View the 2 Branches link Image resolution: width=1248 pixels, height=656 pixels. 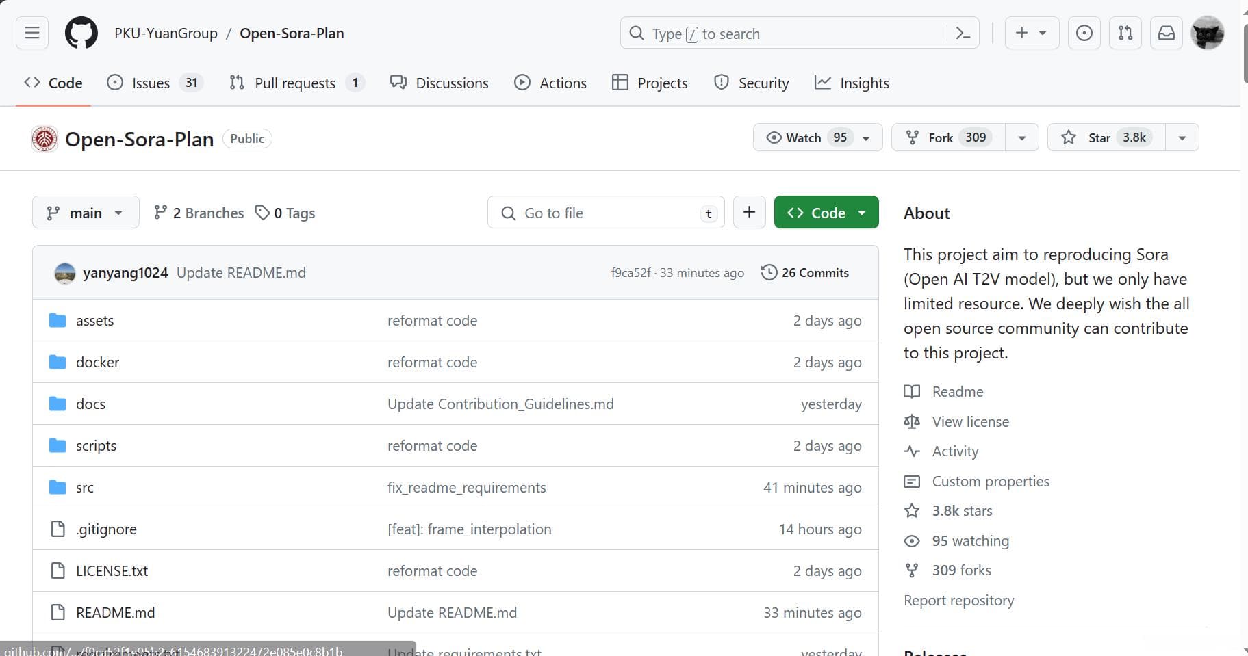tap(199, 213)
